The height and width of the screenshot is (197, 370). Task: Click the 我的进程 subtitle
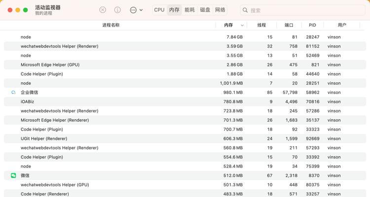pyautogui.click(x=43, y=13)
